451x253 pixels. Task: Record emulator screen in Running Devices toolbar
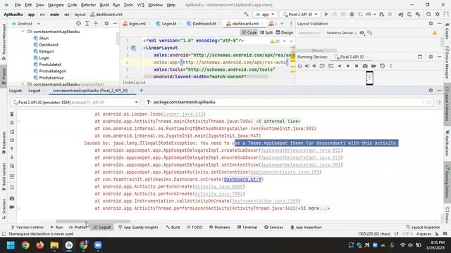[x=373, y=66]
